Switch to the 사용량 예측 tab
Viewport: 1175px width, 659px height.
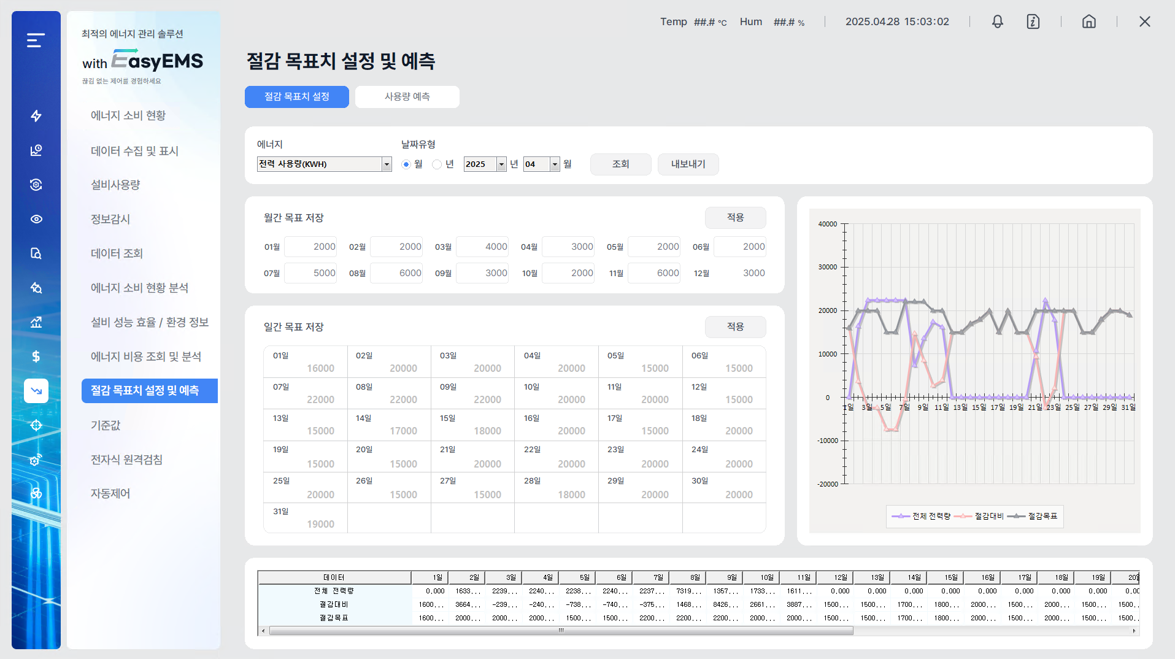coord(407,97)
